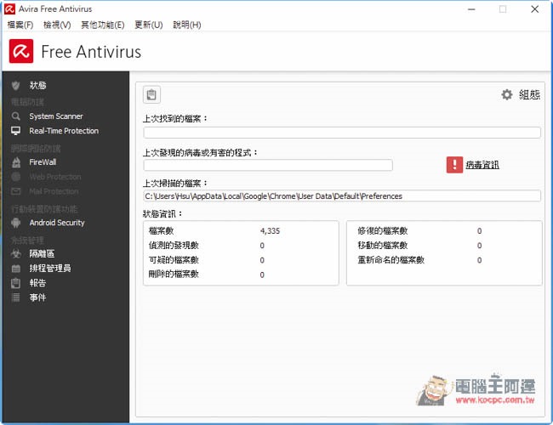Click the 可疑的檔案數 label
The width and height of the screenshot is (553, 425).
point(174,260)
